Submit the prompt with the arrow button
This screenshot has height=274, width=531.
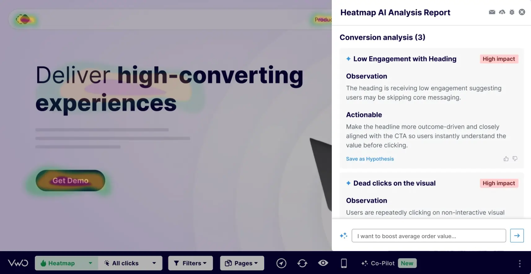click(517, 236)
